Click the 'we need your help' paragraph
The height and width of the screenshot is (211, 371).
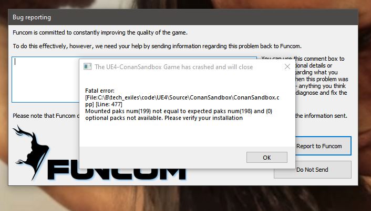click(x=157, y=46)
